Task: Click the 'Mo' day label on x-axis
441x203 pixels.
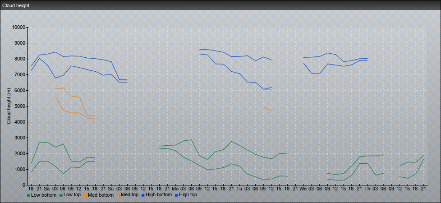Action: pyautogui.click(x=175, y=189)
